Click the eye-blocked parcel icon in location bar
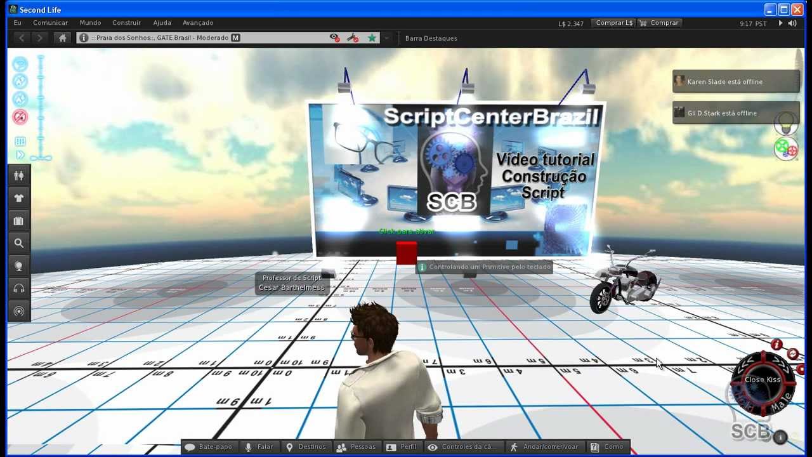812x457 pixels. 334,38
